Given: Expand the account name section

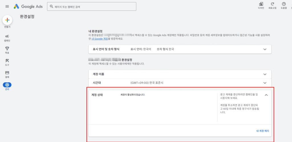Looking at the screenshot, I should (x=265, y=74).
